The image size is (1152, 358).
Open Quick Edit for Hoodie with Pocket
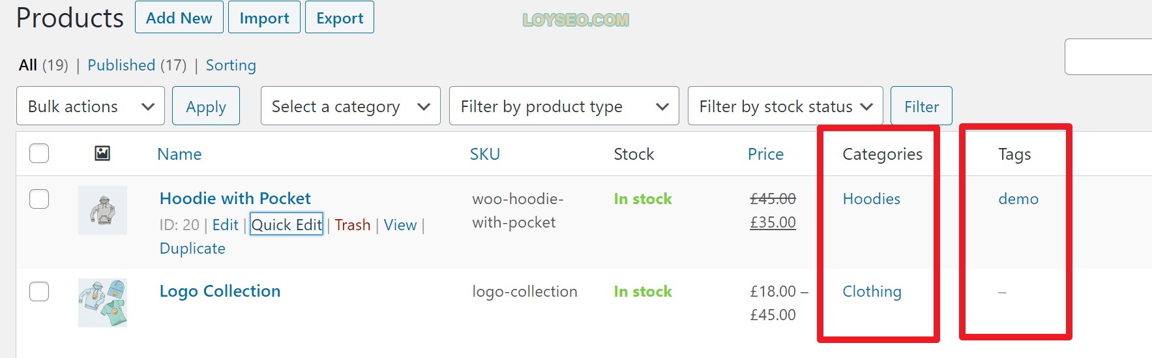pos(287,224)
